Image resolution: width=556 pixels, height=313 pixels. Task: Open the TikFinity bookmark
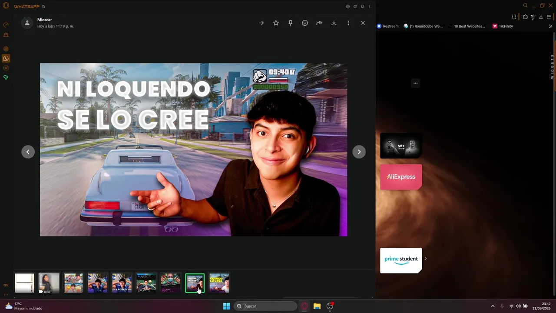(x=503, y=26)
